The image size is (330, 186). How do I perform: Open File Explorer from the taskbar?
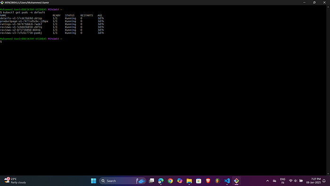(189, 181)
